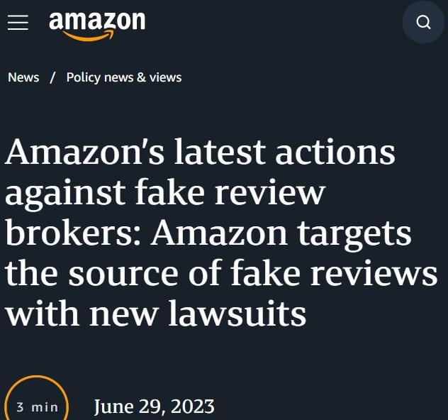The width and height of the screenshot is (448, 420).
Task: Click headline line 'the source of fake reviews'
Action: tap(221, 272)
